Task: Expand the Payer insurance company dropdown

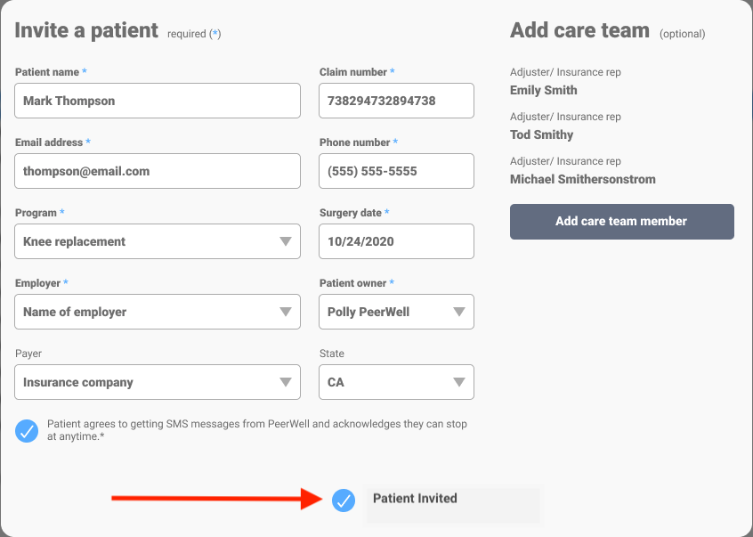Action: [158, 382]
